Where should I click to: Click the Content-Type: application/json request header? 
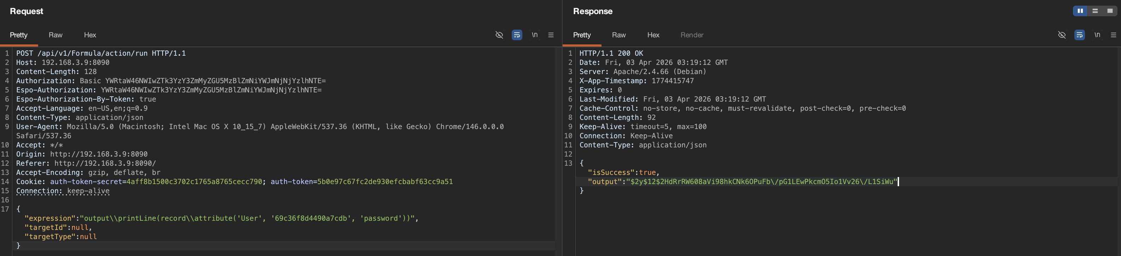click(x=80, y=117)
